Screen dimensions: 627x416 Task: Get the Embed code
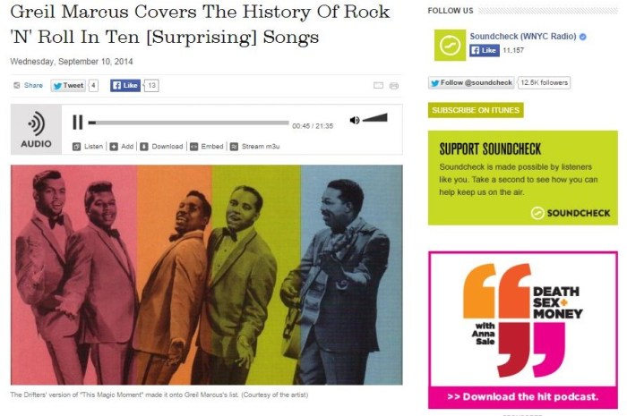(x=207, y=147)
